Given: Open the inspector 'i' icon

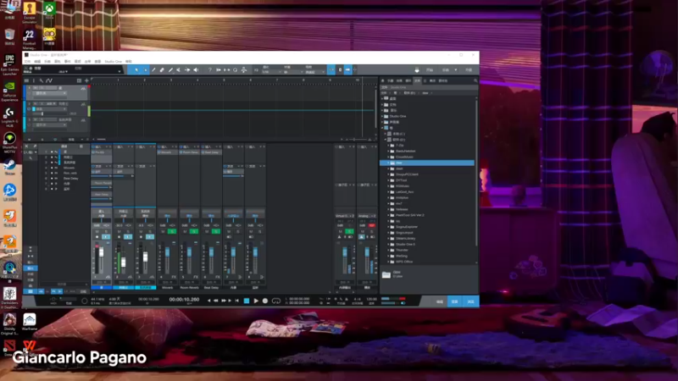Looking at the screenshot, I should [34, 80].
